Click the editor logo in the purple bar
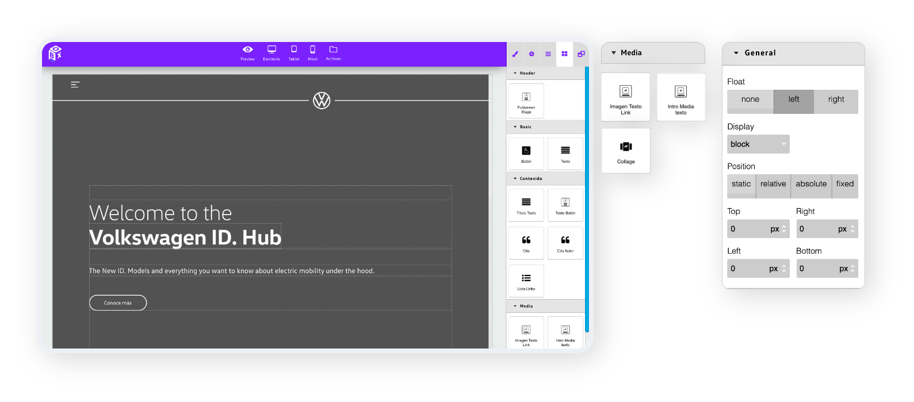This screenshot has height=402, width=914. [55, 53]
